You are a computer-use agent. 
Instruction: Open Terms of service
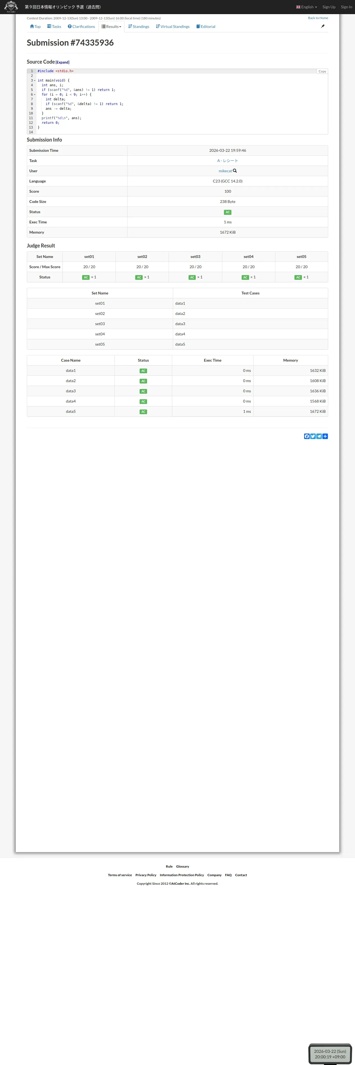pos(120,875)
